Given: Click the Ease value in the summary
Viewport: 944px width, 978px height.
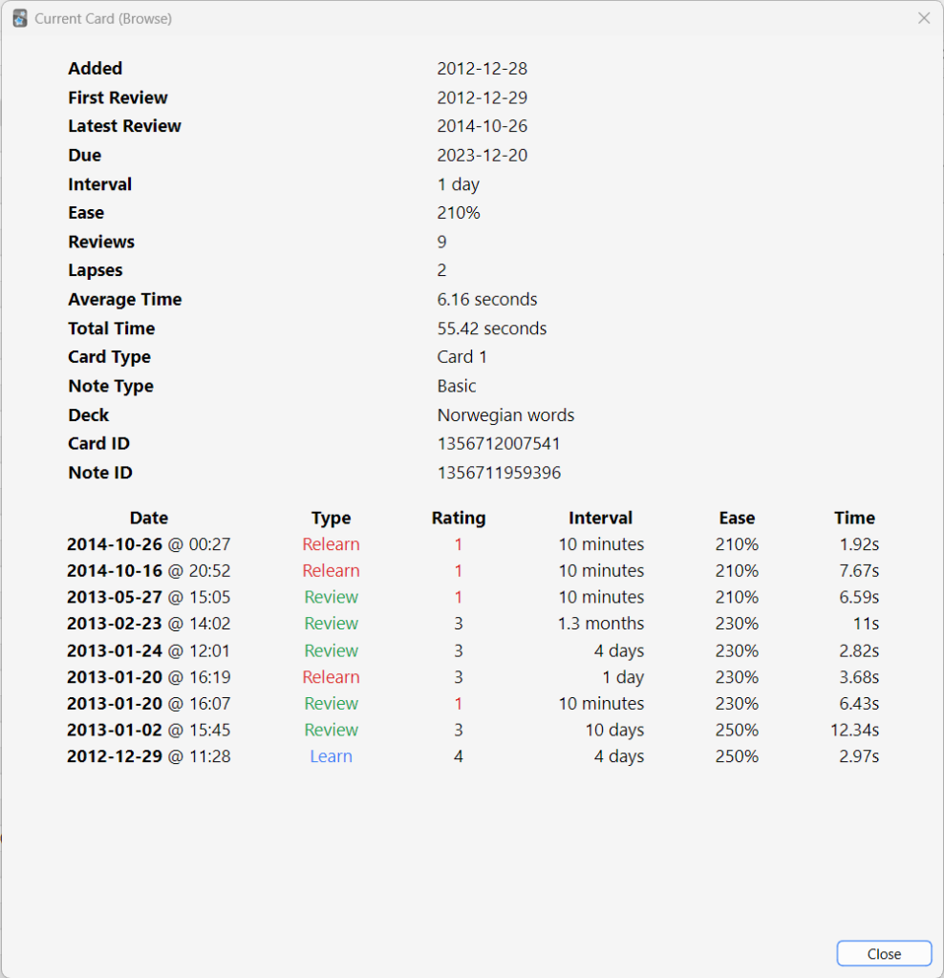Looking at the screenshot, I should coord(459,213).
